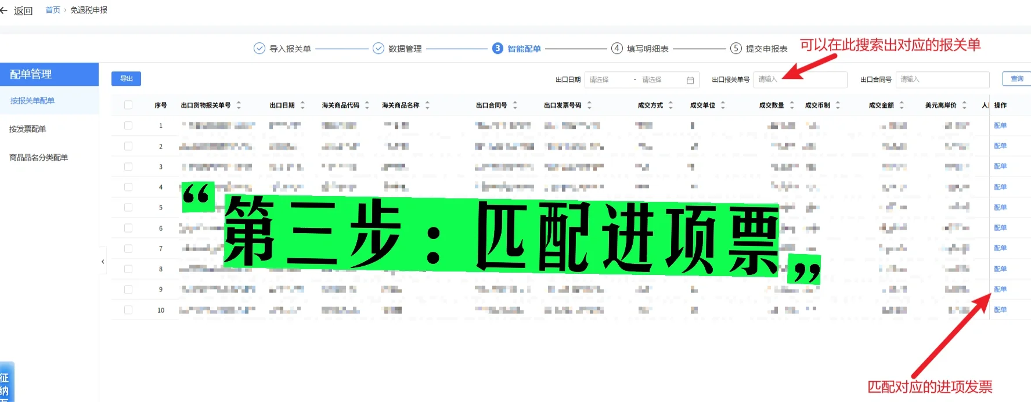Click the 导入报关单 step check icon
The image size is (1031, 402).
coord(259,48)
